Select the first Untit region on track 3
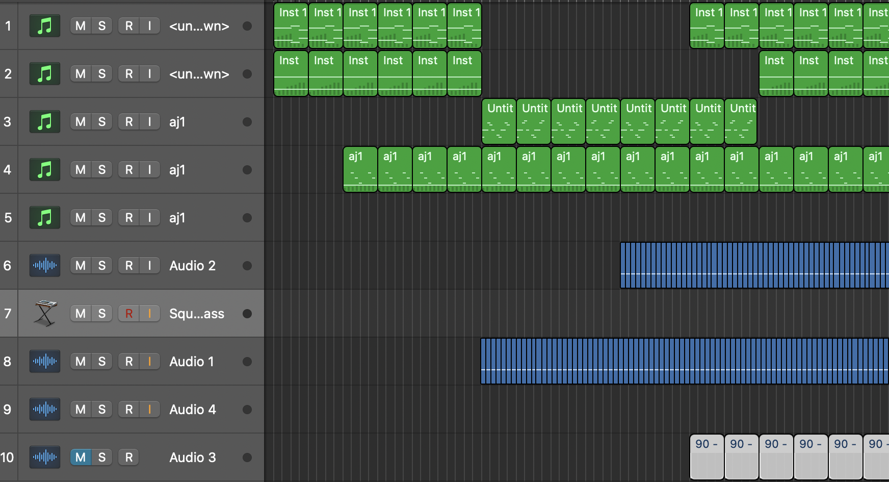The height and width of the screenshot is (482, 889). coord(499,121)
